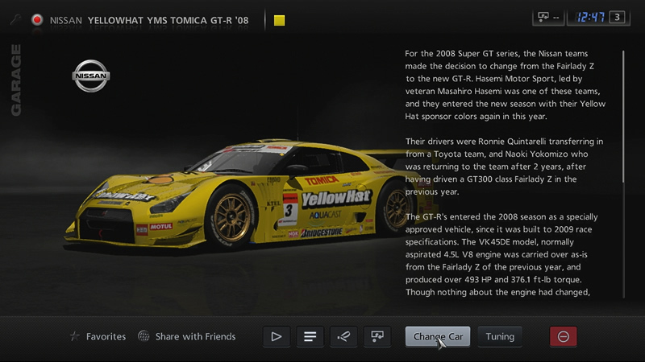The width and height of the screenshot is (645, 362).
Task: Select the vertical GARAGE label
Action: [x=16, y=80]
